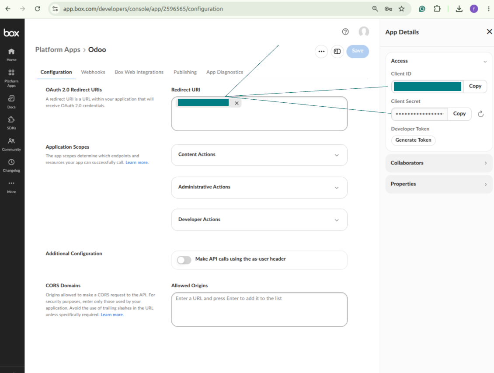Click the Client Secret masked field
This screenshot has width=494, height=373.
pos(419,114)
